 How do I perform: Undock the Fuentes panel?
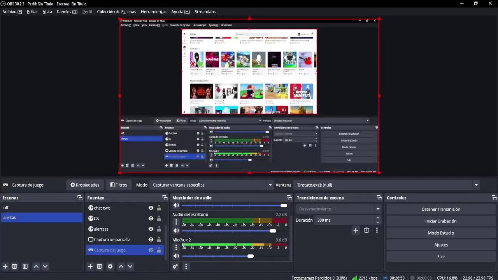point(165,198)
